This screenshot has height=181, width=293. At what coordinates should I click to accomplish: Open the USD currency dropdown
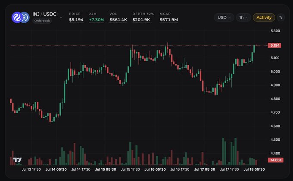pos(224,18)
